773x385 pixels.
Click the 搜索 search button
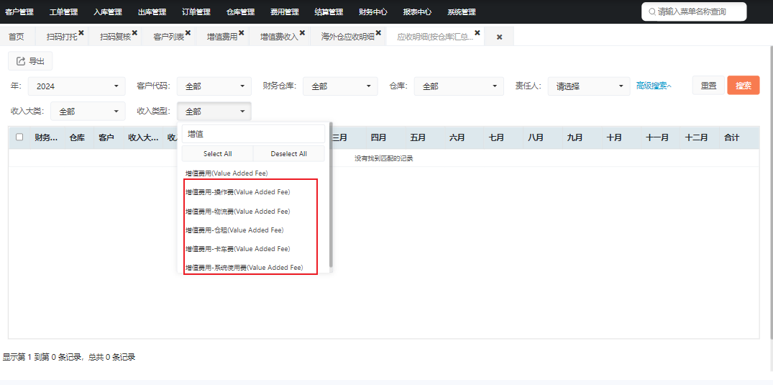click(744, 86)
